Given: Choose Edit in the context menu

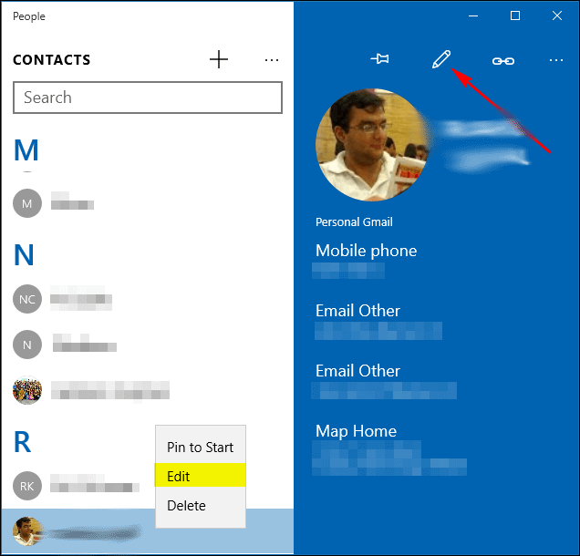Looking at the screenshot, I should pos(200,475).
